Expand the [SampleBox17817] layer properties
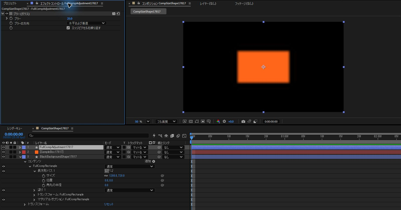This screenshot has width=401, height=210. (20, 152)
